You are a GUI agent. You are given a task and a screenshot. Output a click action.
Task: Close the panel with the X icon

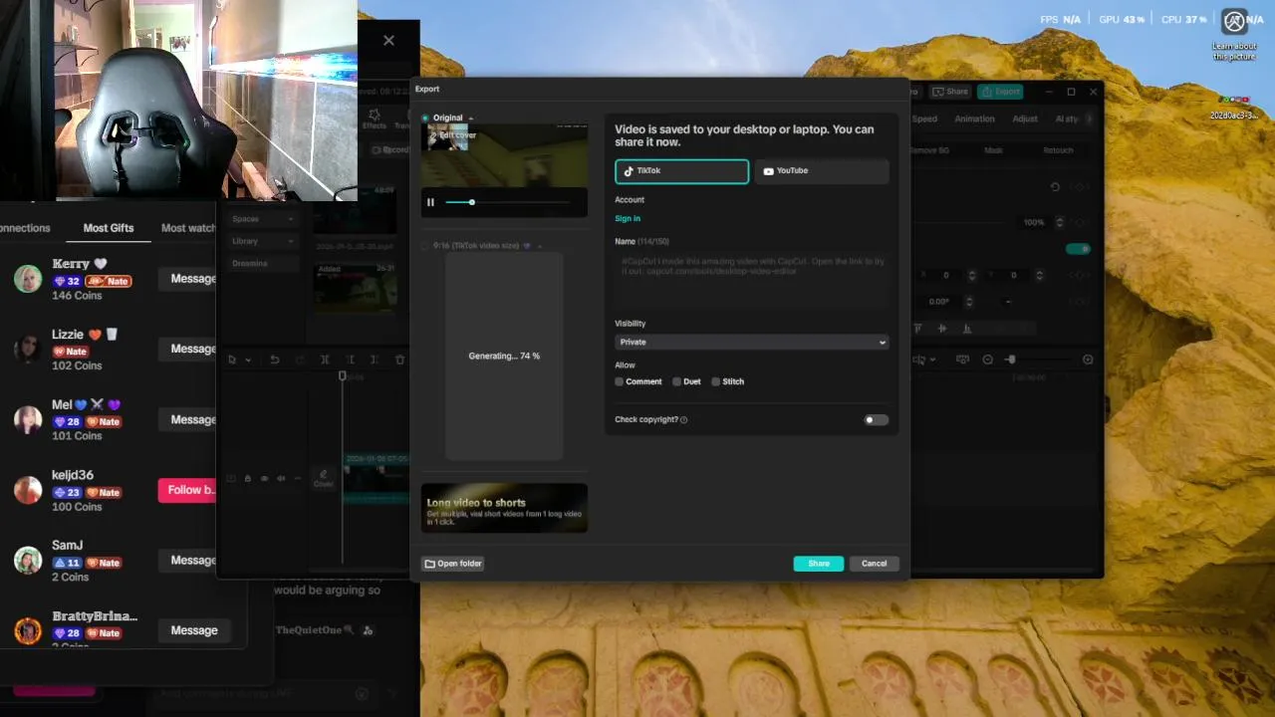click(x=388, y=41)
